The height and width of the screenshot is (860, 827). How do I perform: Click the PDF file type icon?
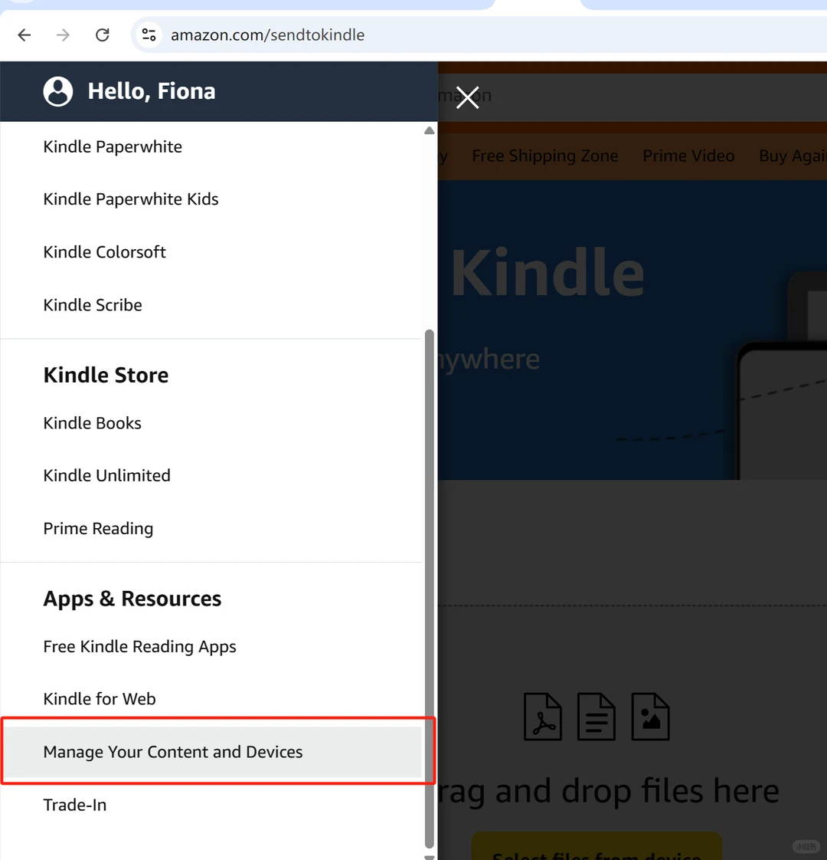pyautogui.click(x=543, y=717)
